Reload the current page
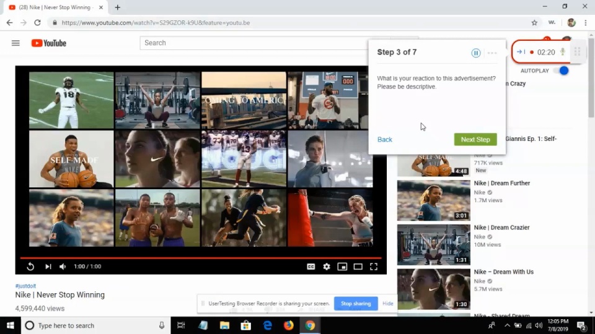 37,23
